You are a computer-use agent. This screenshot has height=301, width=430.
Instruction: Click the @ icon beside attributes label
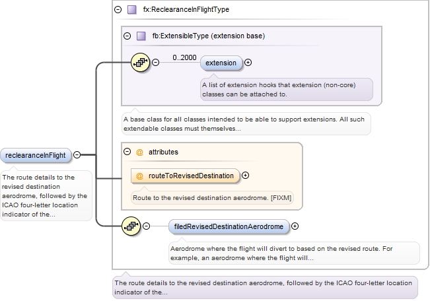point(139,152)
